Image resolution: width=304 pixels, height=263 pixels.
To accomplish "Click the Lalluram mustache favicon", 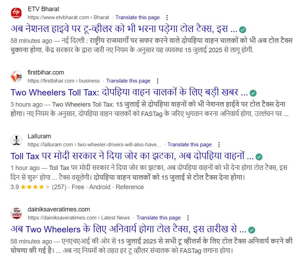I will pyautogui.click(x=16, y=140).
